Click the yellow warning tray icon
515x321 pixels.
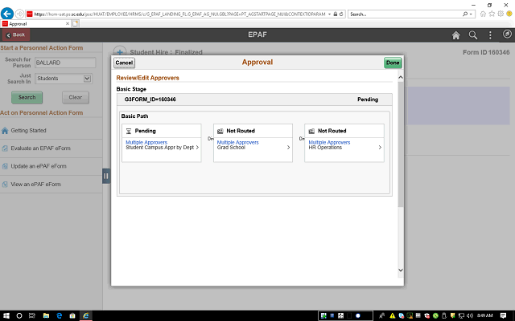[393, 315]
